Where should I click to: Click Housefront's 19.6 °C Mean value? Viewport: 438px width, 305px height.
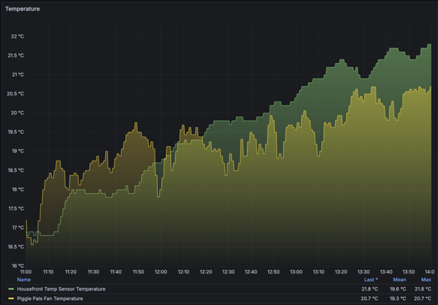point(399,289)
